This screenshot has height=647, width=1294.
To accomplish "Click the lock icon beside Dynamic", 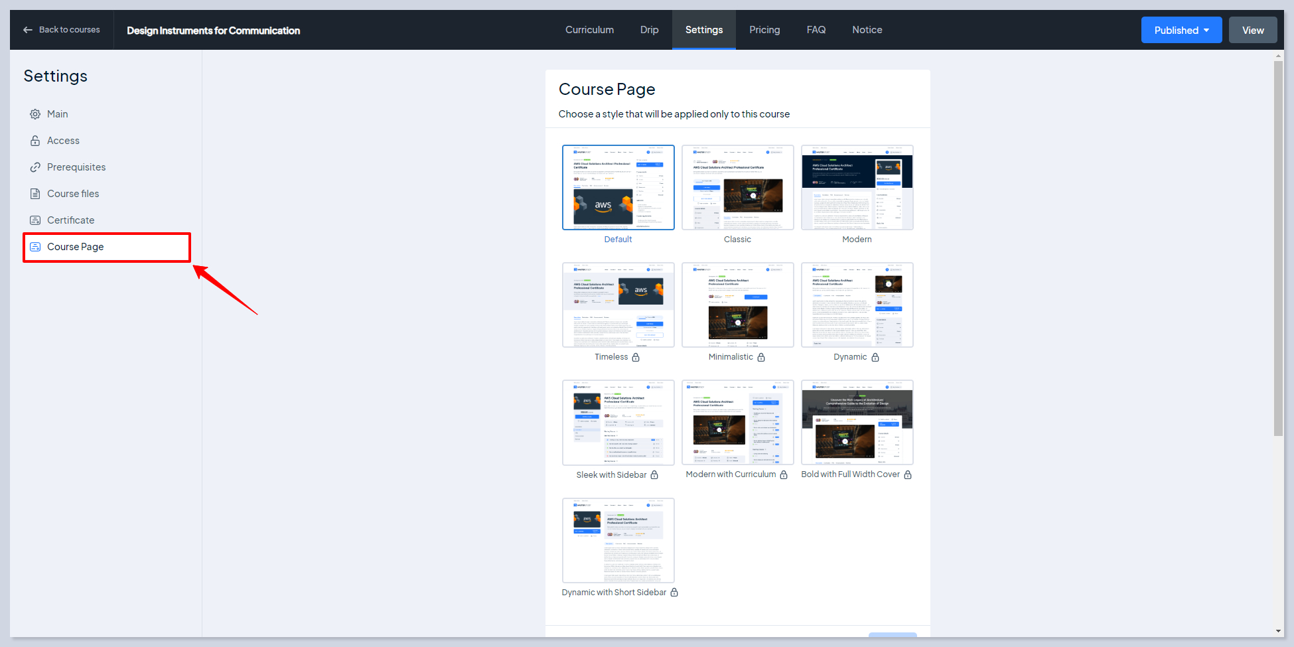I will [x=875, y=357].
